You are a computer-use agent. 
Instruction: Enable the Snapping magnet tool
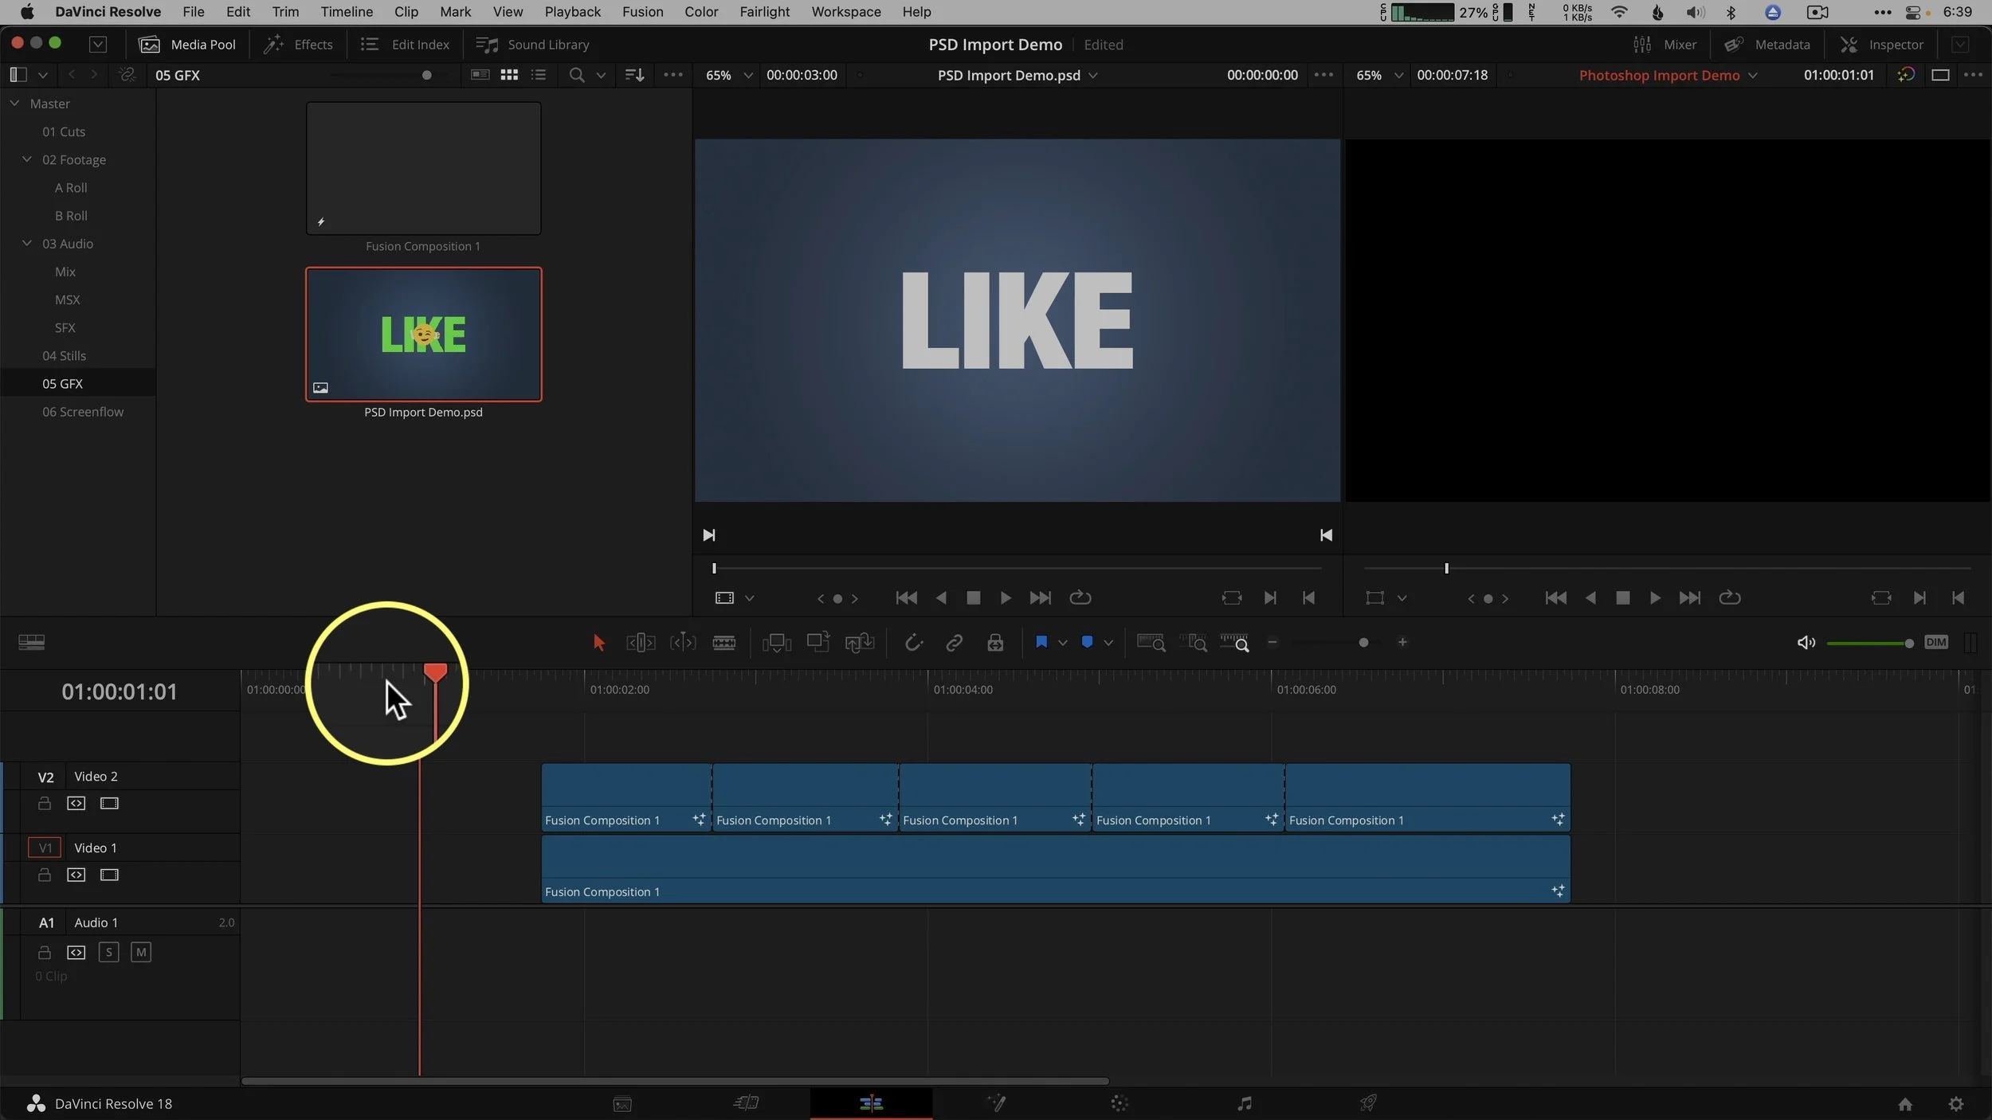(914, 642)
